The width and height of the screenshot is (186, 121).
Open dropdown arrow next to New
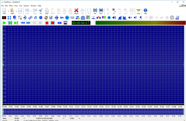click(x=9, y=11)
